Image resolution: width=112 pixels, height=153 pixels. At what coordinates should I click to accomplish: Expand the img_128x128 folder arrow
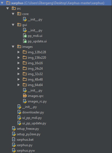click(18, 52)
